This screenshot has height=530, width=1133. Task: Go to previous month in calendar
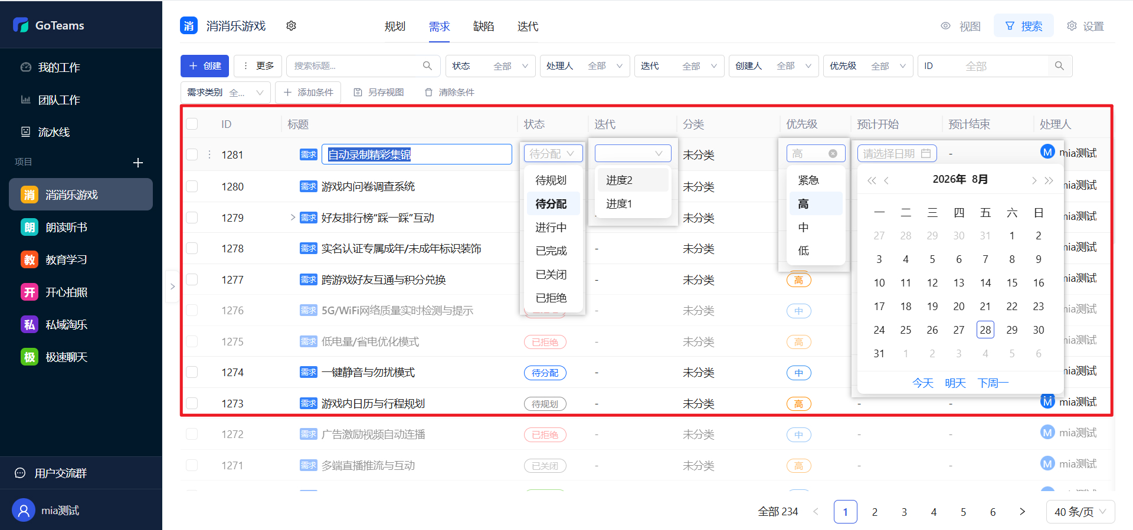click(x=886, y=180)
